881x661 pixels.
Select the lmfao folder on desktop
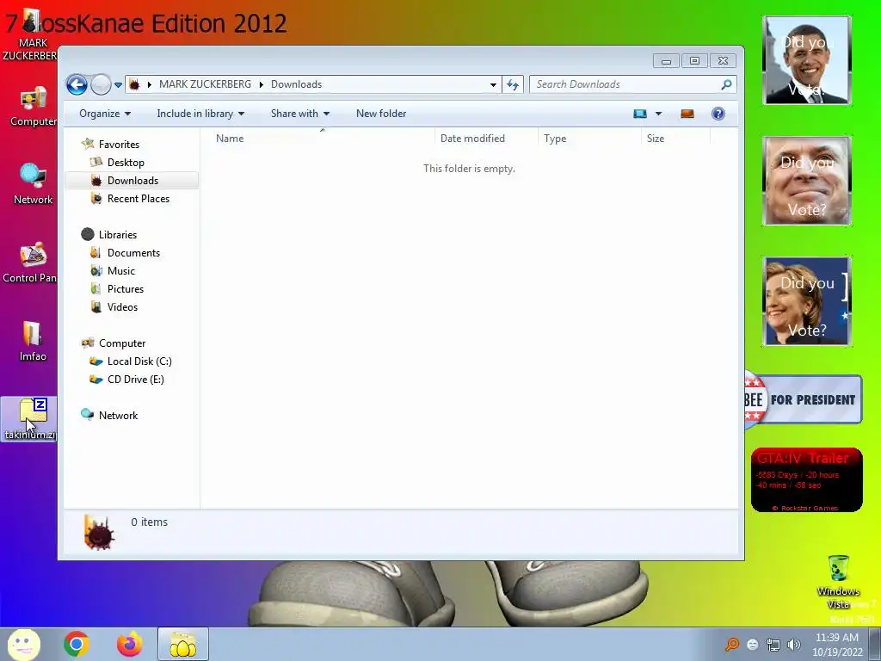point(33,341)
